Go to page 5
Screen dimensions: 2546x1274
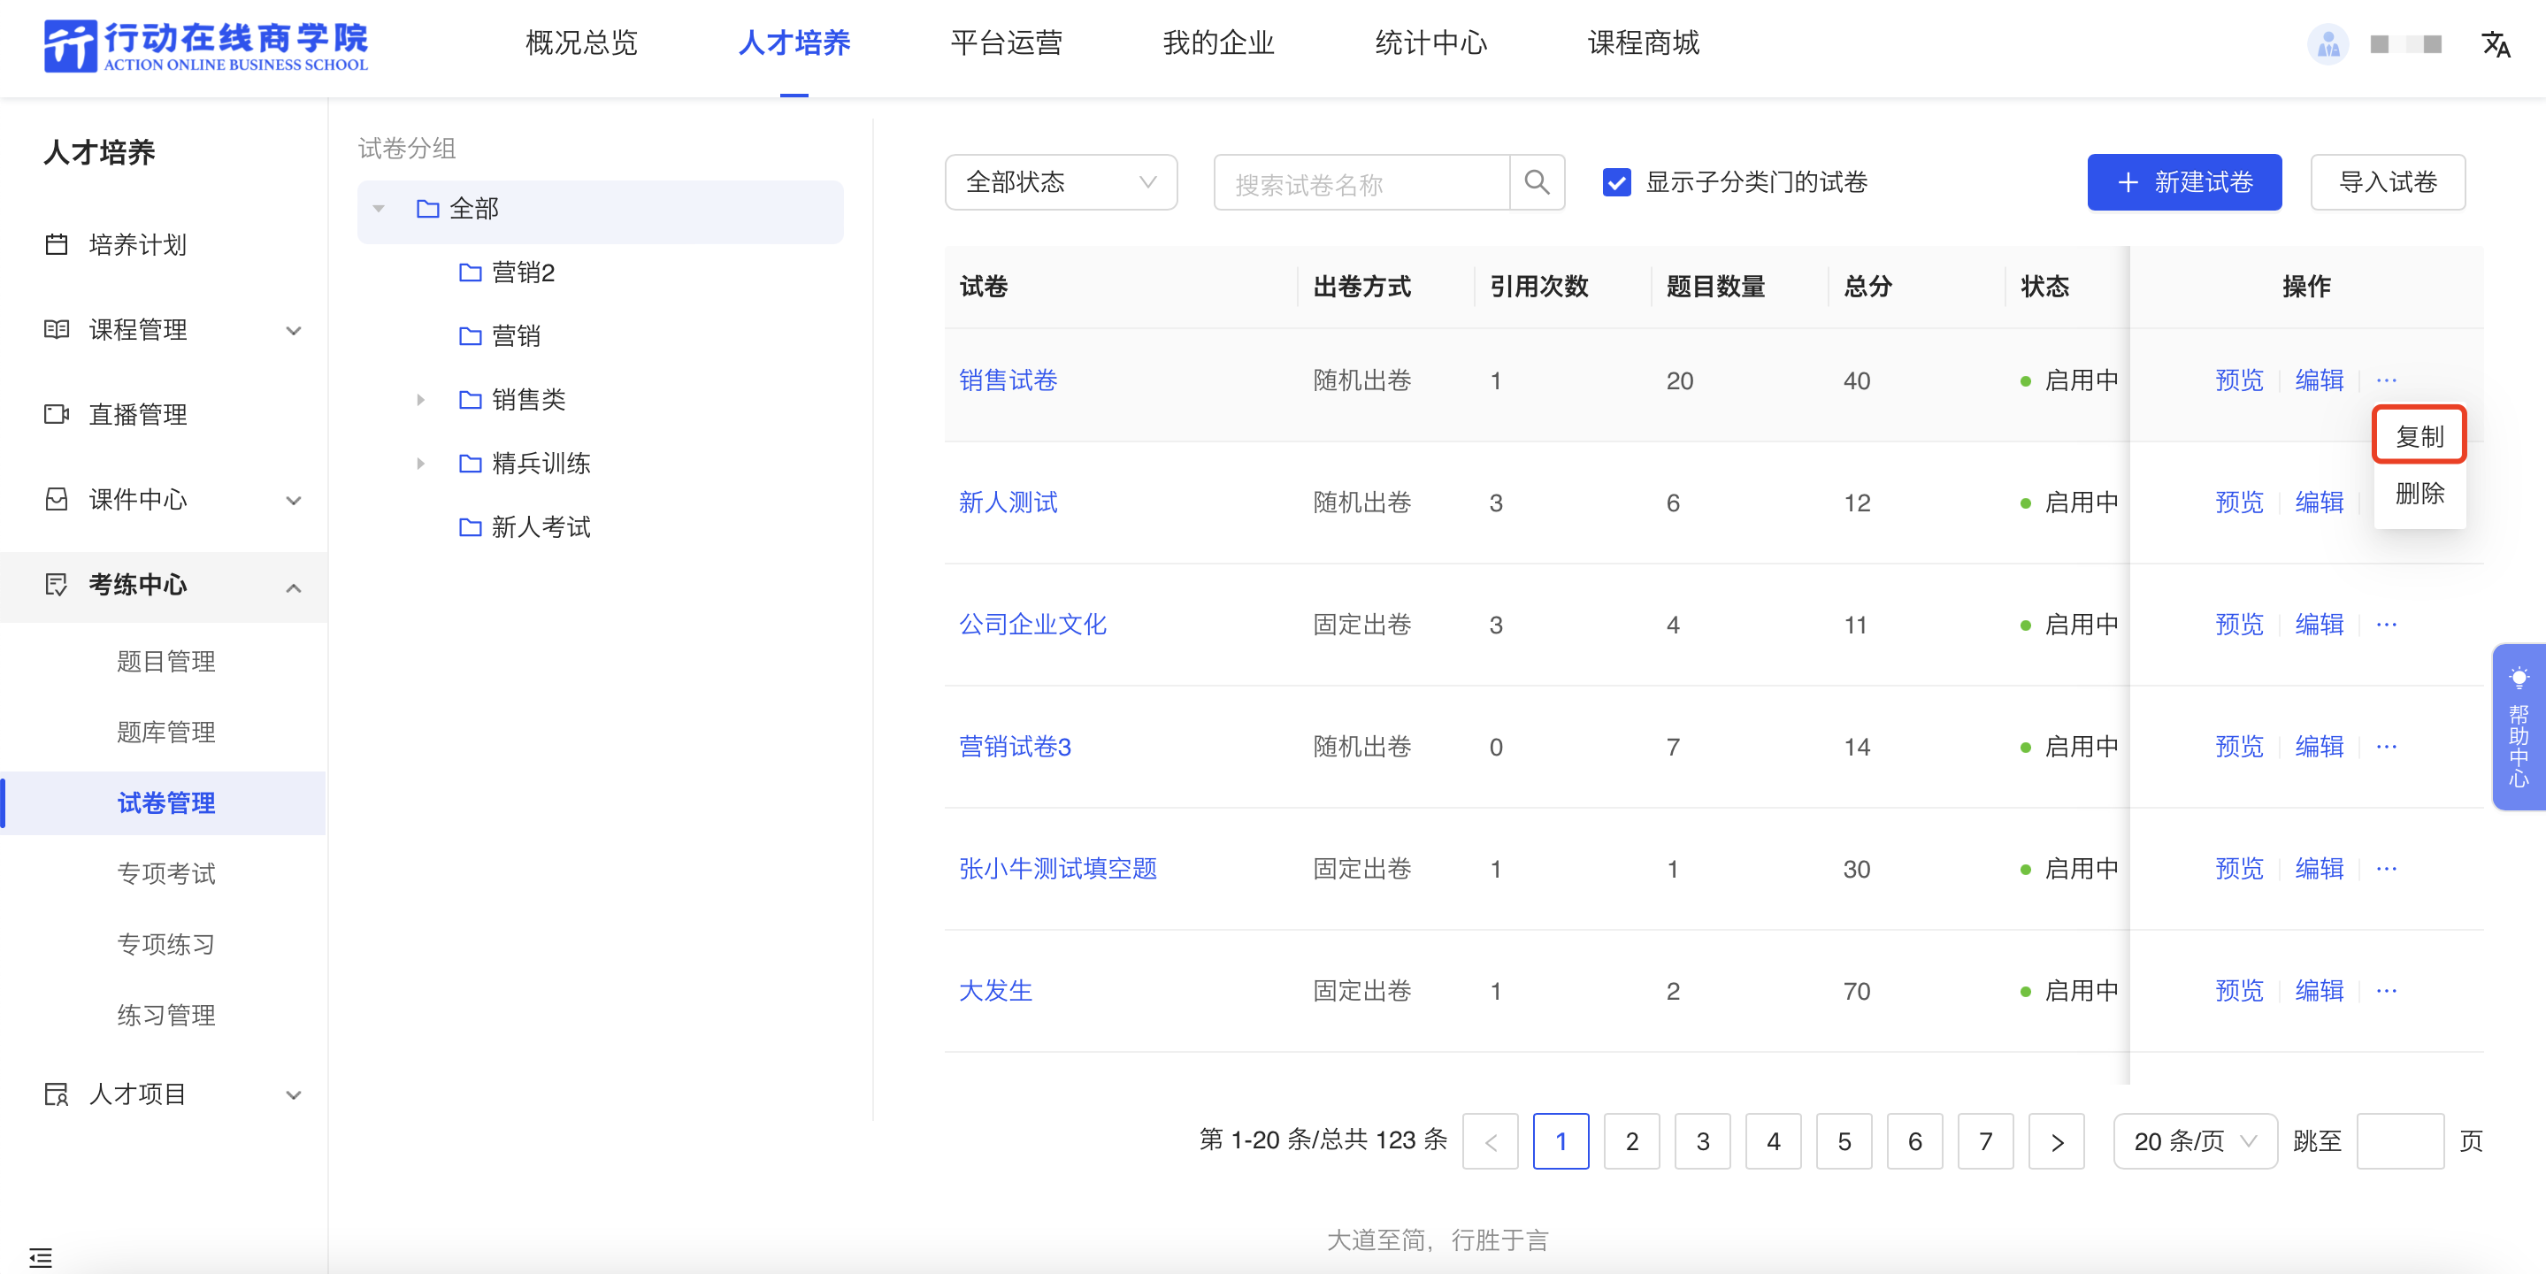coord(1844,1141)
